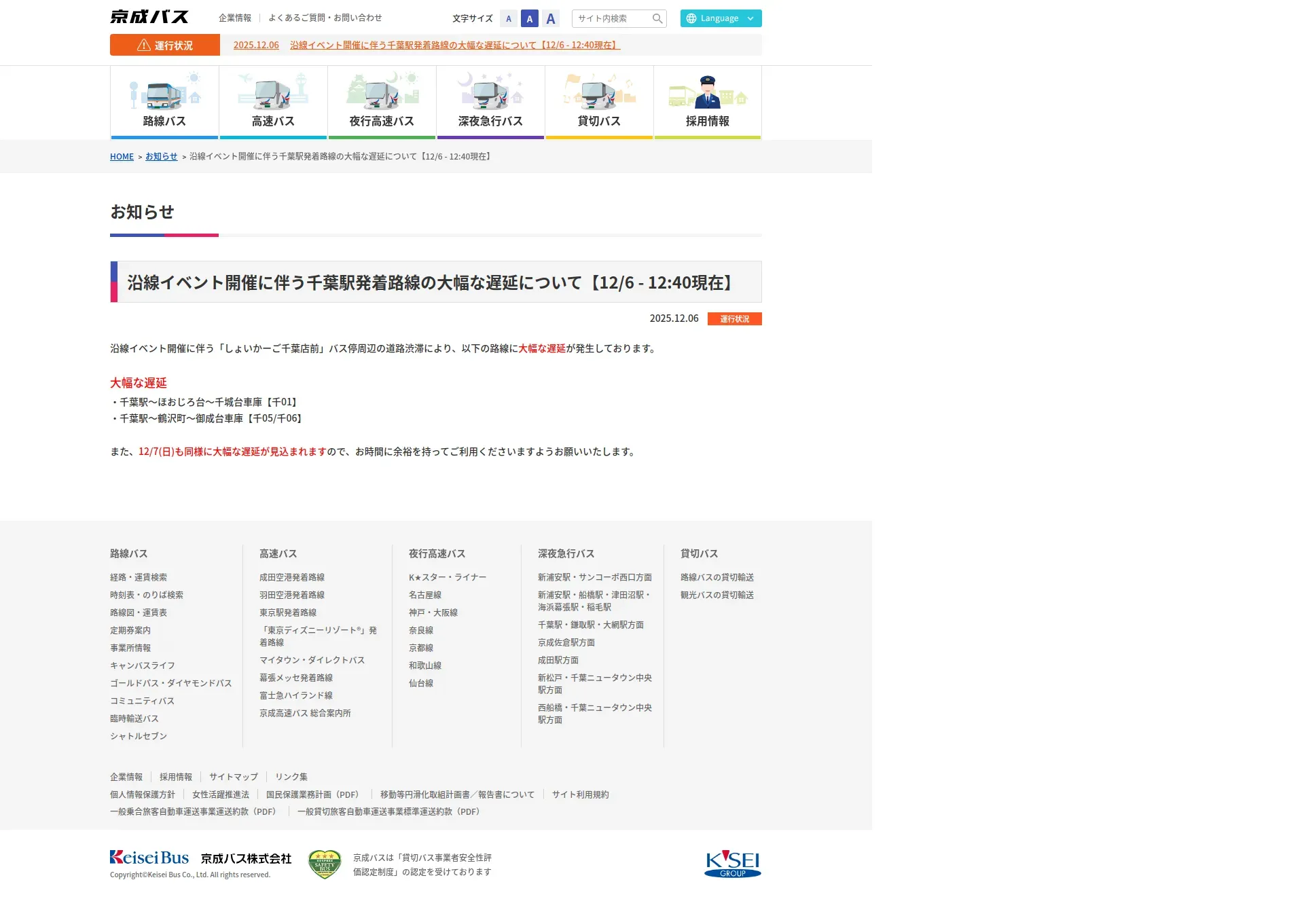This screenshot has height=899, width=1304.
Task: Go to HOME breadcrumb link
Action: pyautogui.click(x=122, y=156)
